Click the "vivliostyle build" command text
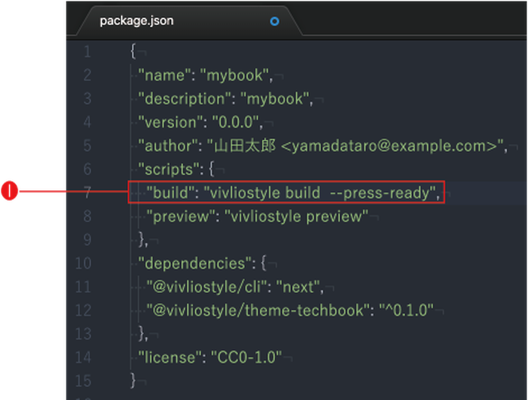The height and width of the screenshot is (400, 528). (x=265, y=193)
